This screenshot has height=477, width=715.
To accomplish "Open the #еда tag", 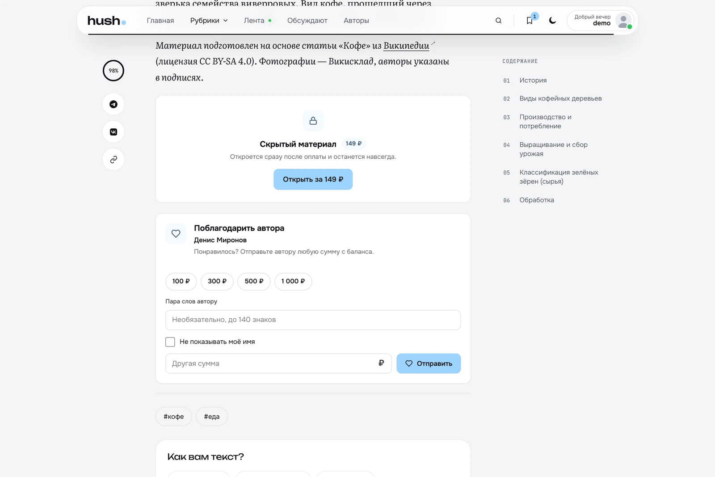I will (212, 417).
